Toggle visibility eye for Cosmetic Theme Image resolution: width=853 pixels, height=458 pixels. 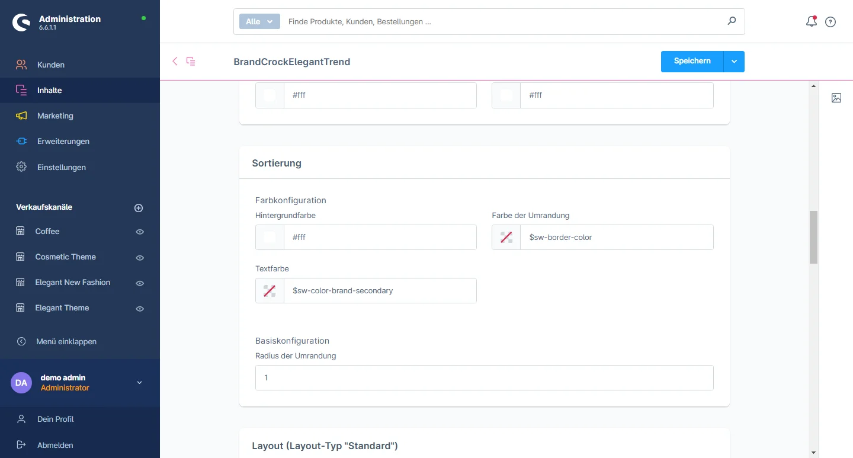140,258
